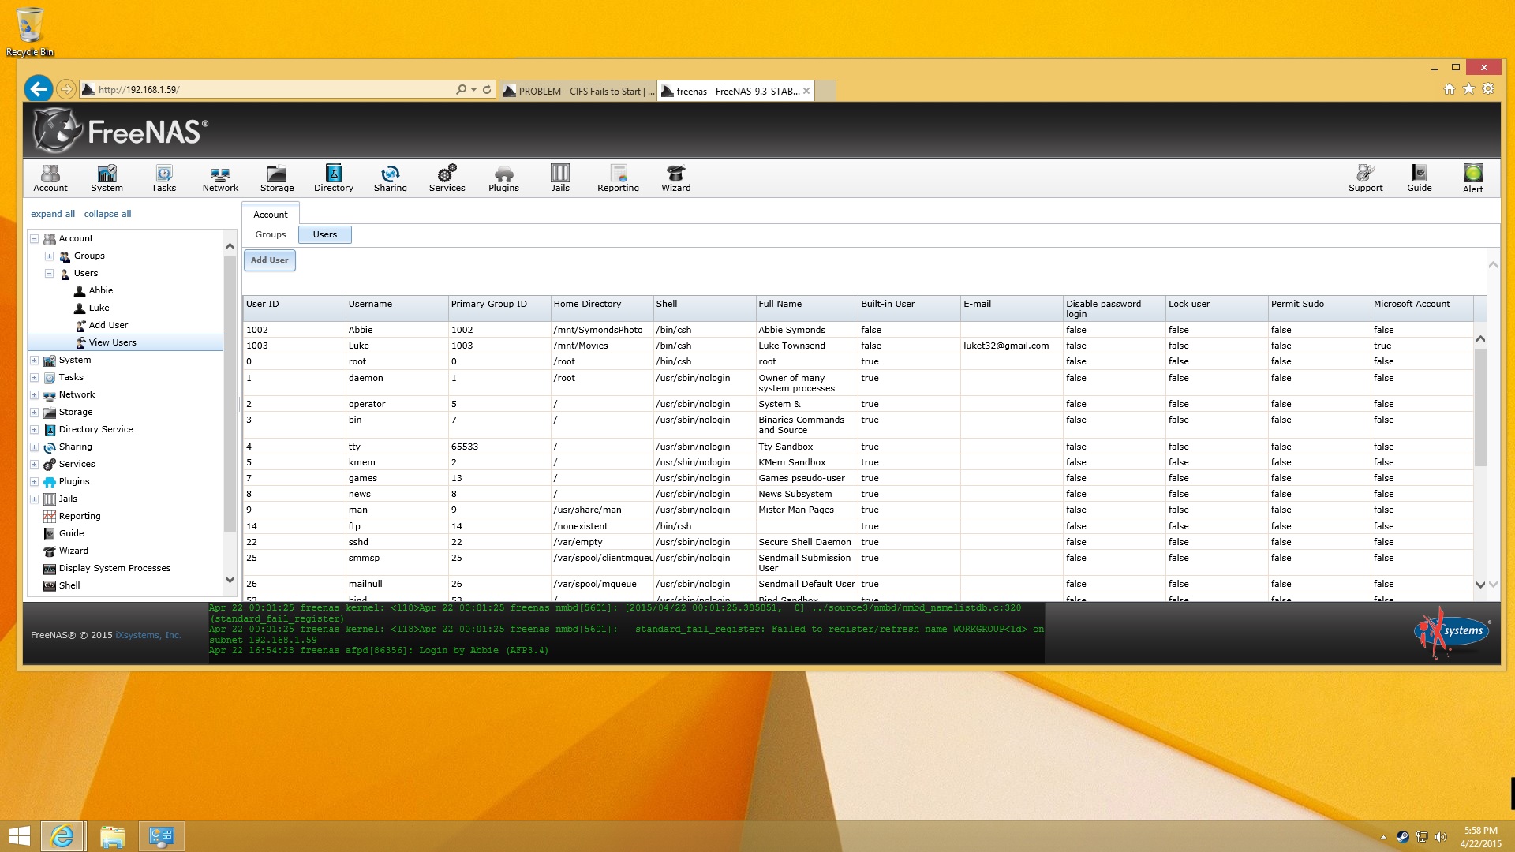Open the Storage toolbar icon
This screenshot has width=1515, height=852.
(x=277, y=178)
